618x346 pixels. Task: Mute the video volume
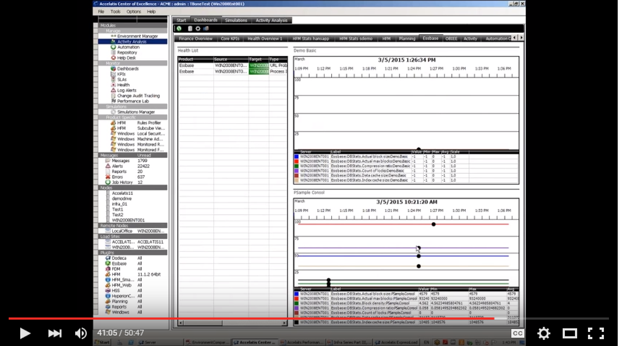click(x=81, y=333)
